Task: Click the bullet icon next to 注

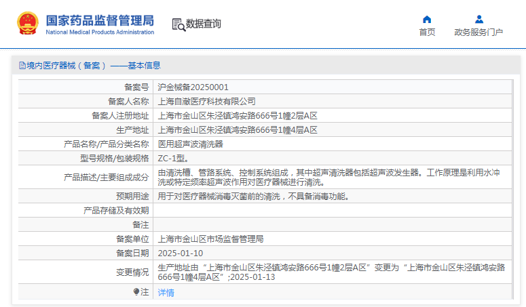Action: pos(136,292)
